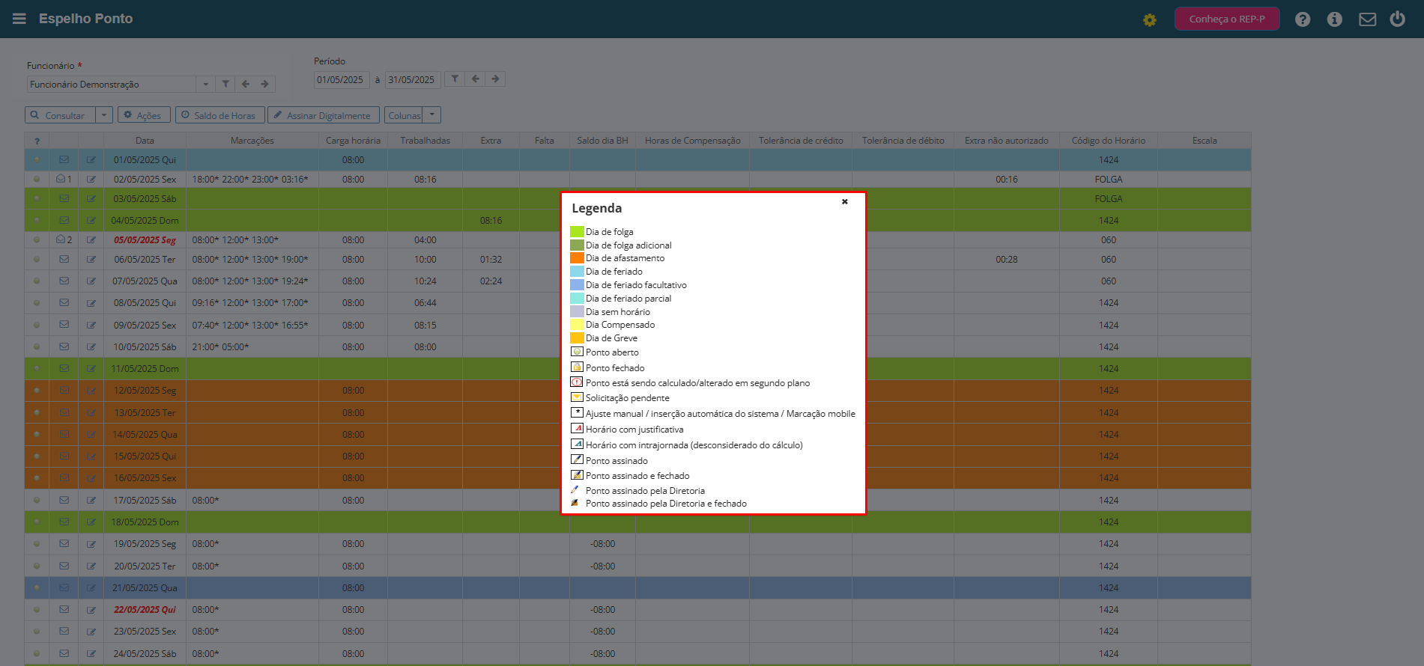The width and height of the screenshot is (1424, 666).
Task: Click the power logout icon
Action: (1398, 19)
